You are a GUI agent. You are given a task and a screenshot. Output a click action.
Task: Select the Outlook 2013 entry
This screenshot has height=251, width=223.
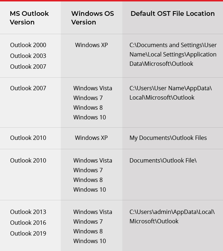[x=28, y=212]
